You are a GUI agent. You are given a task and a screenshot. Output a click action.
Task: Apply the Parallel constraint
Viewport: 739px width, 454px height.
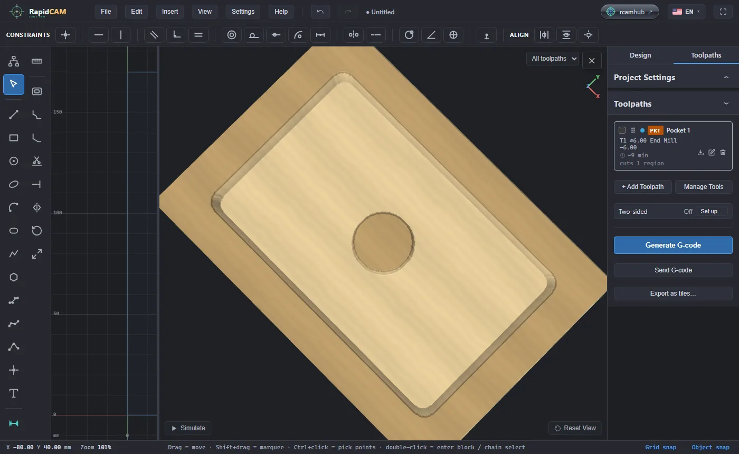pyautogui.click(x=154, y=35)
